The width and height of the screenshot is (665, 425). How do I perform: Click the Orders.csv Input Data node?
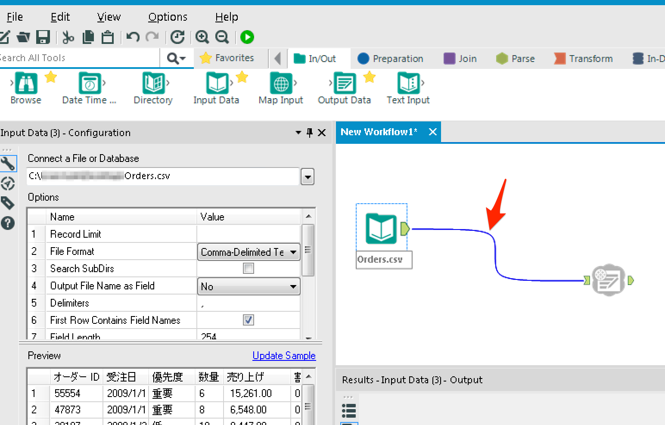coord(381,229)
